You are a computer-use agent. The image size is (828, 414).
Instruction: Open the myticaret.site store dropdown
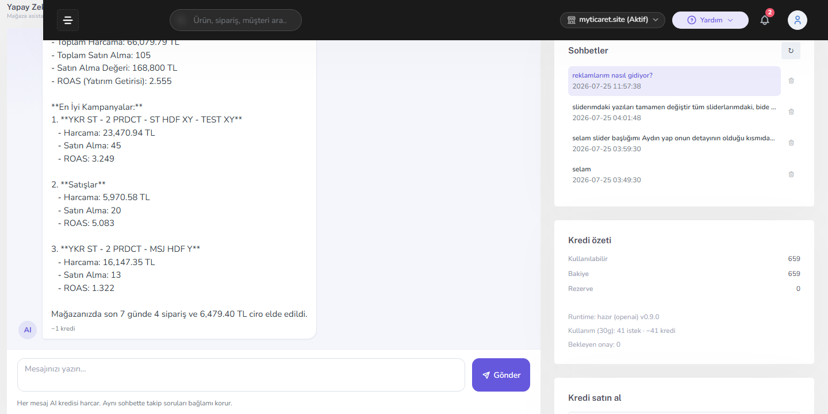(612, 20)
